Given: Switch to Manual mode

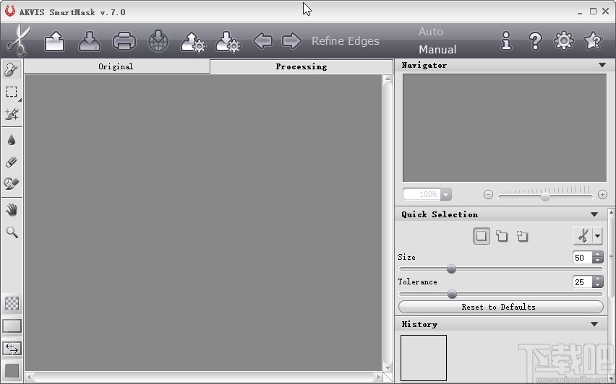Looking at the screenshot, I should [x=437, y=50].
